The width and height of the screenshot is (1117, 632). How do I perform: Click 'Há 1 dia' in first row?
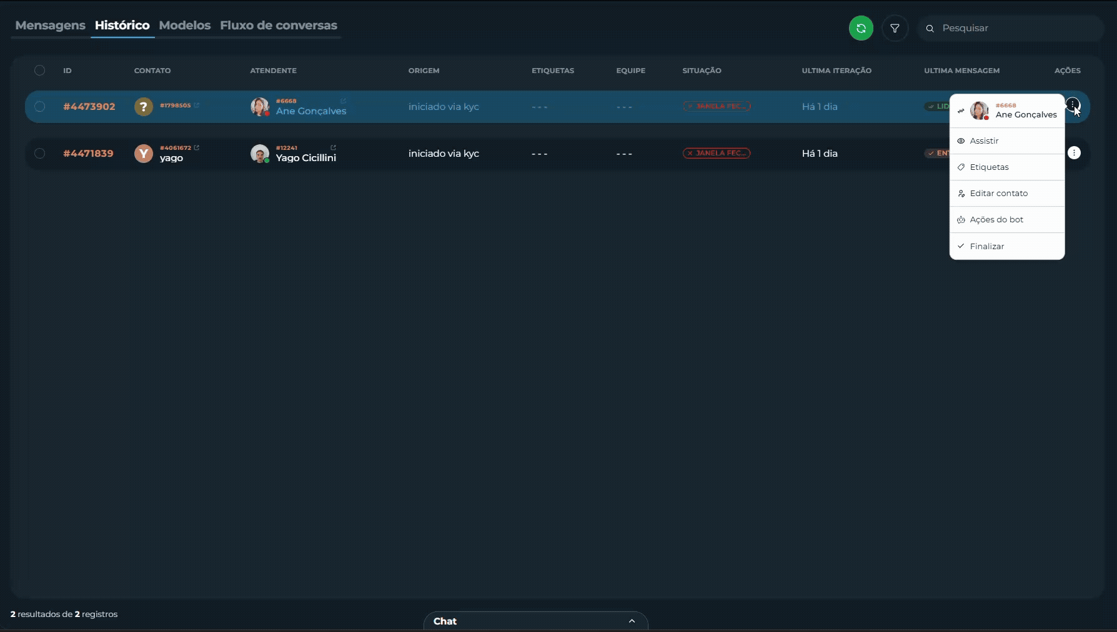click(820, 107)
